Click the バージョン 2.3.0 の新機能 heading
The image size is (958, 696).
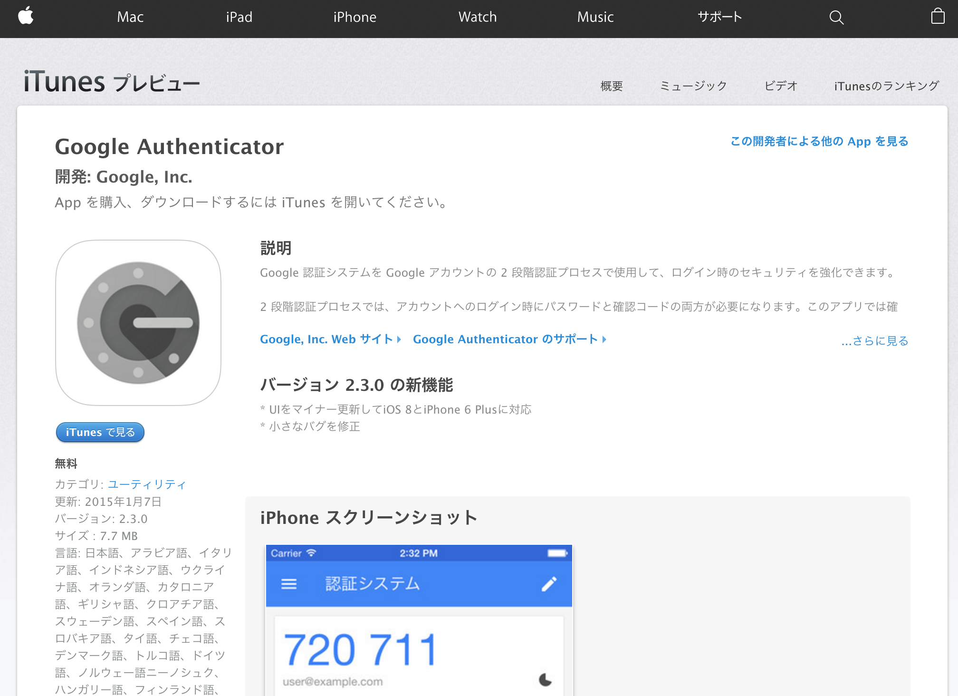[x=356, y=385]
